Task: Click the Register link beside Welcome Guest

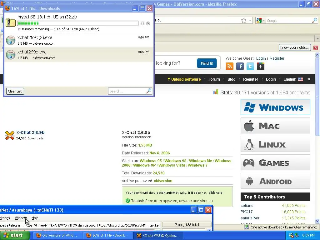Action: click(x=277, y=58)
